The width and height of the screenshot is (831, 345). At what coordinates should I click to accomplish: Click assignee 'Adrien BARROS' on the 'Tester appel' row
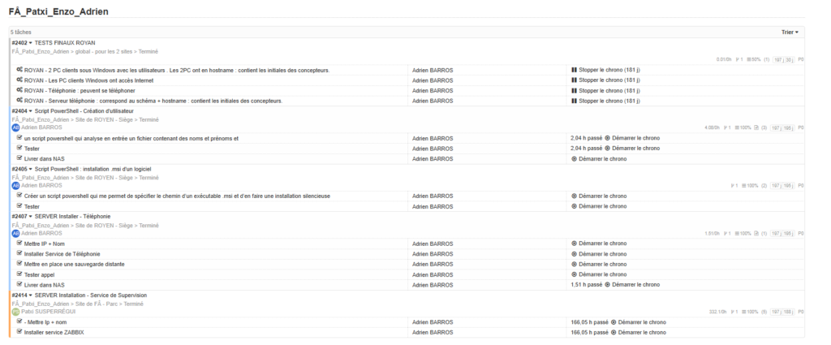(x=433, y=275)
